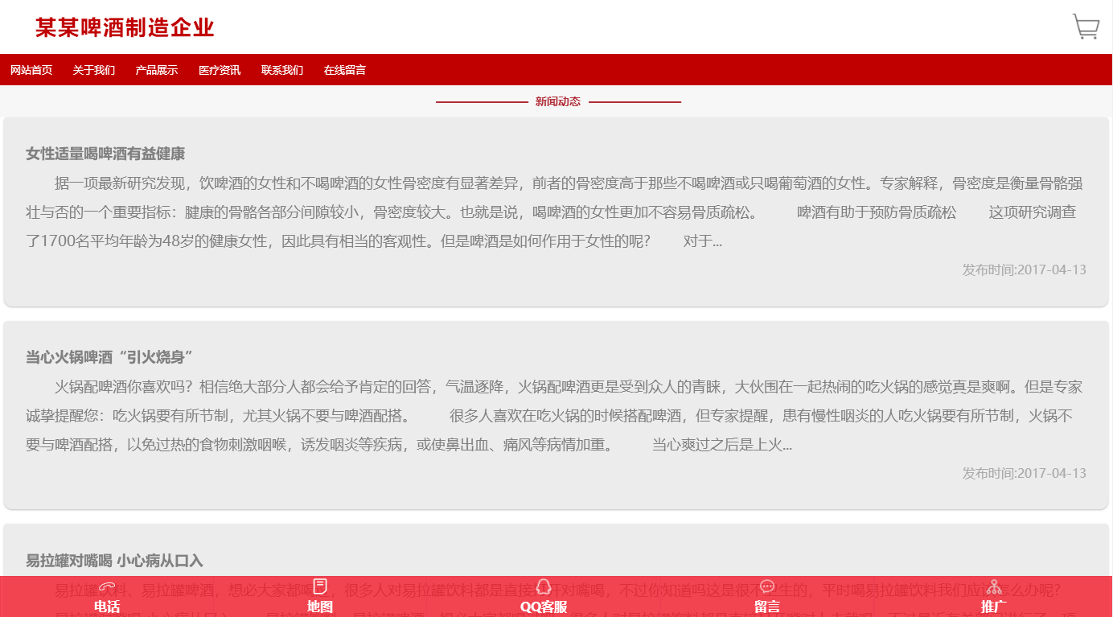This screenshot has width=1113, height=617.
Task: Open article 易拉罐对嘴喝 小心病从口入
Action: click(114, 561)
